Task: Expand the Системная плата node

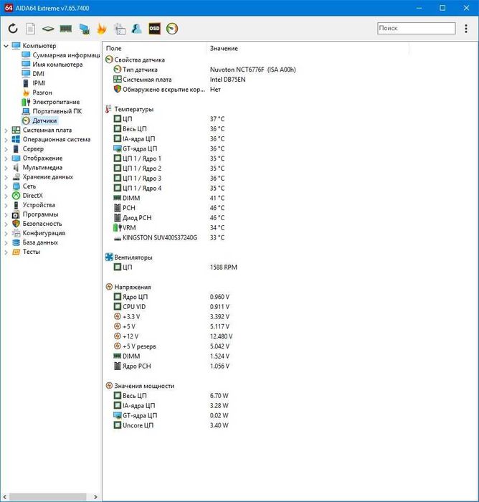Action: point(6,131)
